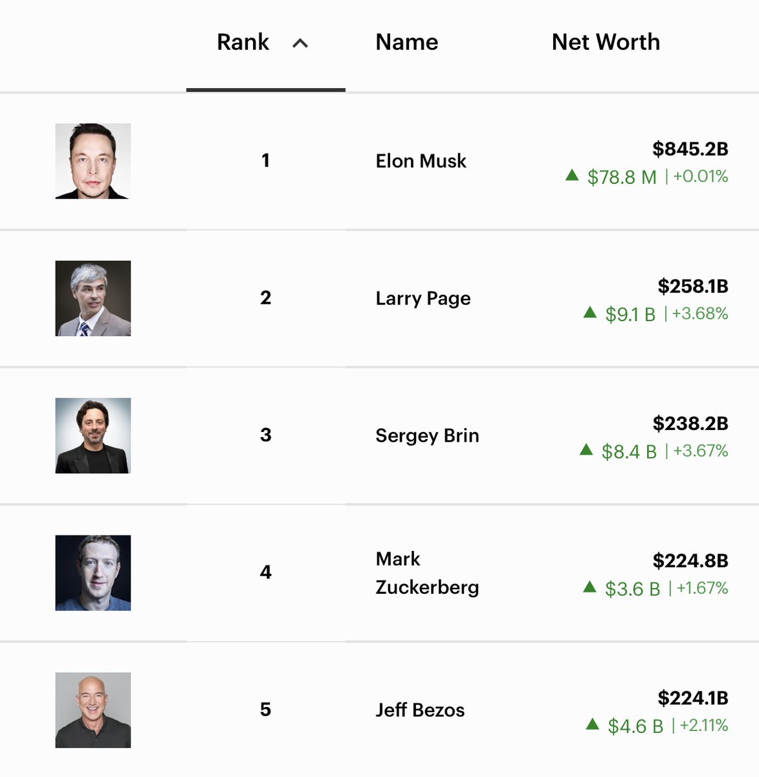Click green up triangle beside $3.6 B
The height and width of the screenshot is (777, 759).
[x=589, y=587]
